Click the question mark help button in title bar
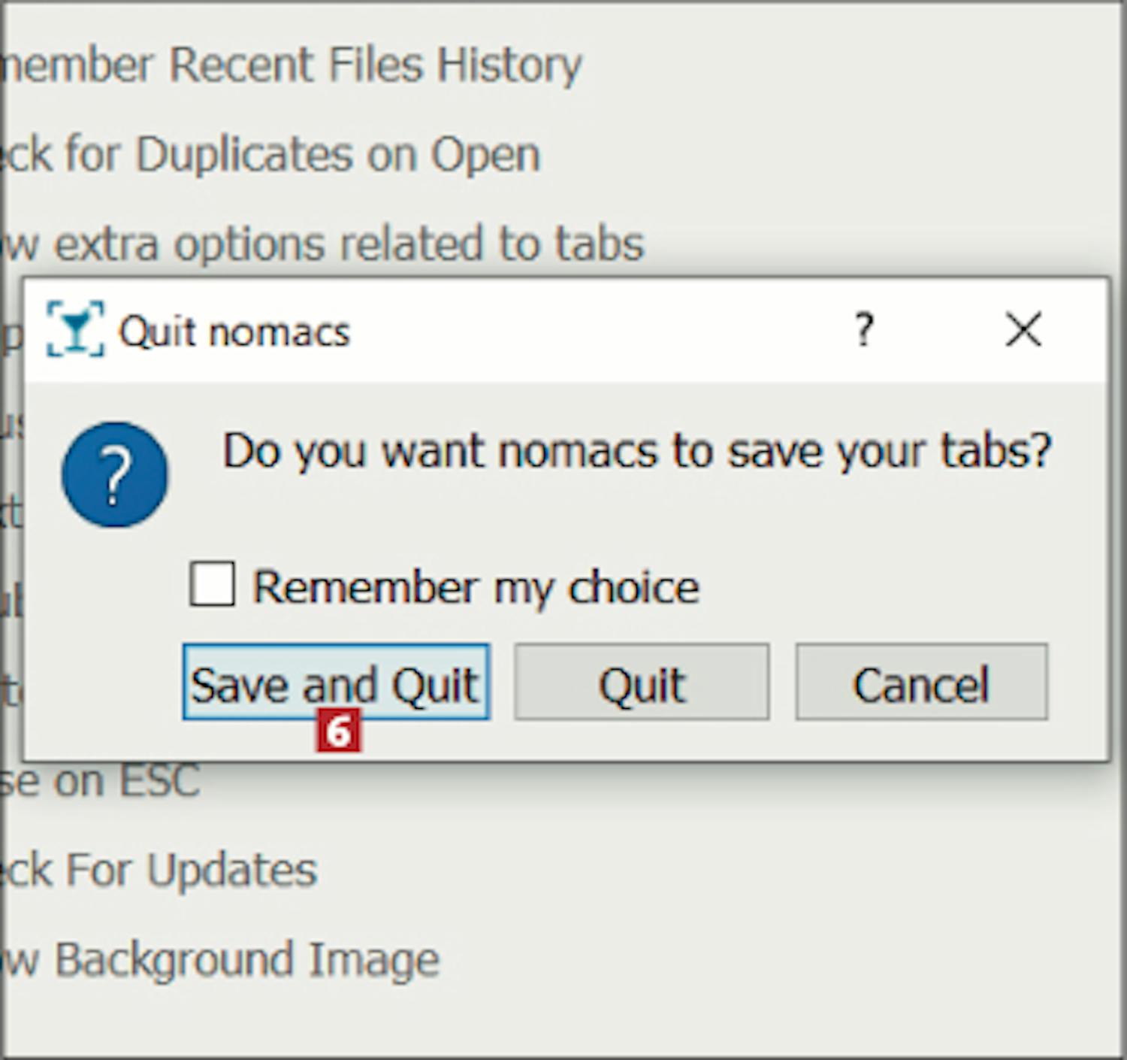Viewport: 1127px width, 1060px height. click(x=864, y=329)
